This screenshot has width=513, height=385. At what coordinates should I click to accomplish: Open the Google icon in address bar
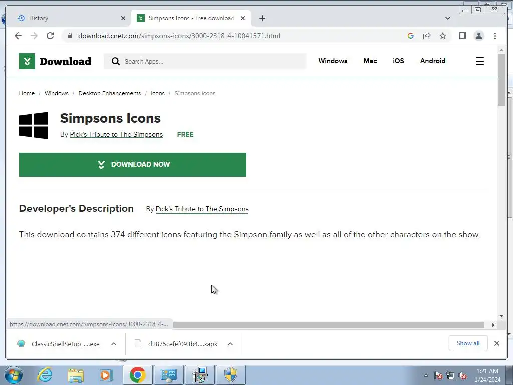click(x=411, y=36)
